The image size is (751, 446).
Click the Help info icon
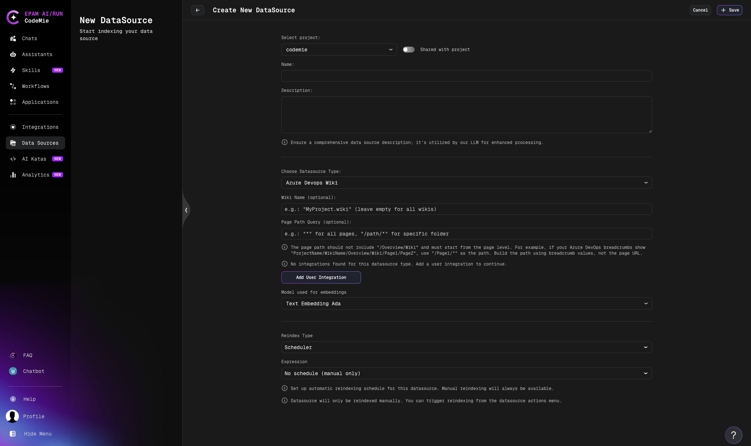[x=13, y=399]
